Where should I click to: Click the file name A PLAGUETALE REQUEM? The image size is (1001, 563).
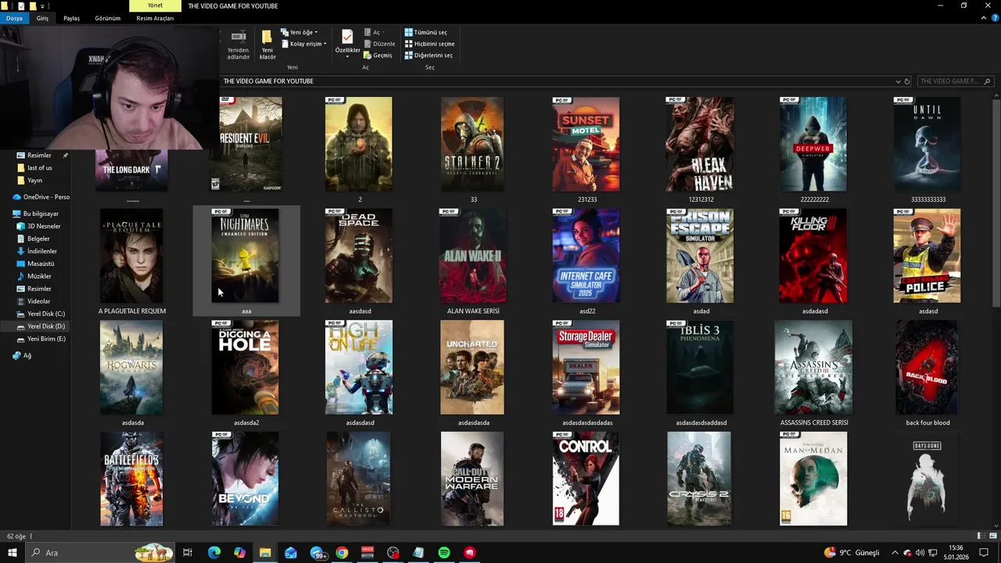(132, 311)
